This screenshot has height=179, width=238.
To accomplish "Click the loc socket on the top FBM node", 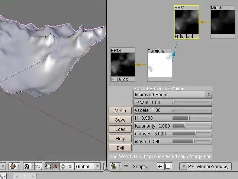I will (190, 37).
